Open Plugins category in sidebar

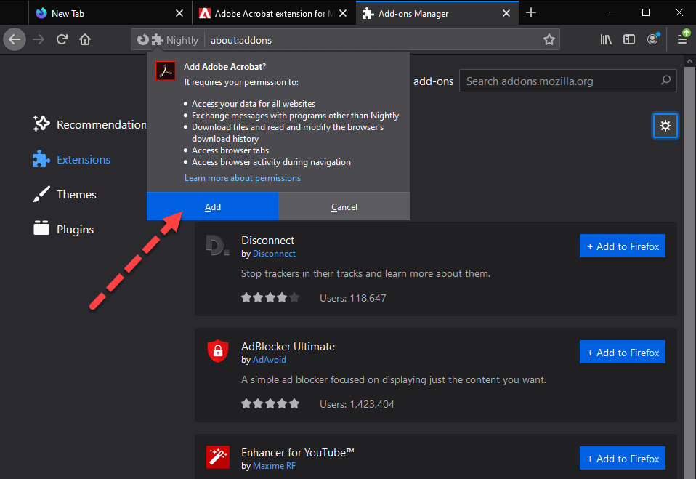pyautogui.click(x=63, y=229)
